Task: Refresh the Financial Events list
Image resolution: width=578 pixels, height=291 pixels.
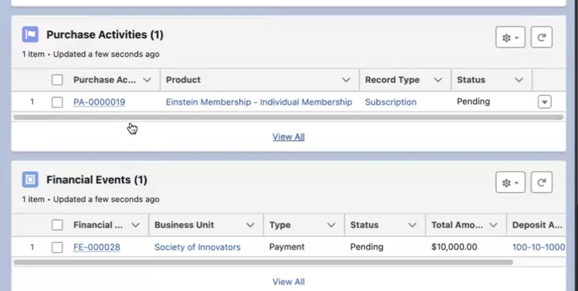Action: coord(541,183)
